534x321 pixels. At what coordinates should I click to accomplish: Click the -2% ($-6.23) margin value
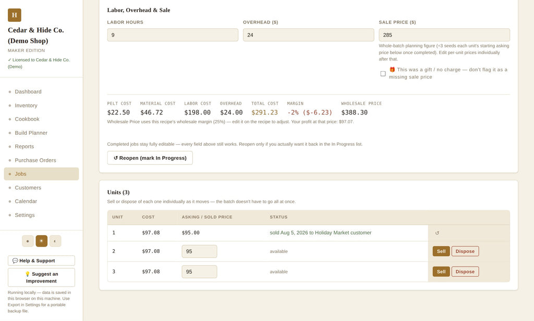coord(310,112)
